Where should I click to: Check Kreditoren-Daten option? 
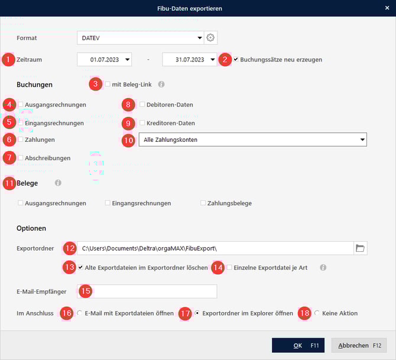pyautogui.click(x=142, y=123)
